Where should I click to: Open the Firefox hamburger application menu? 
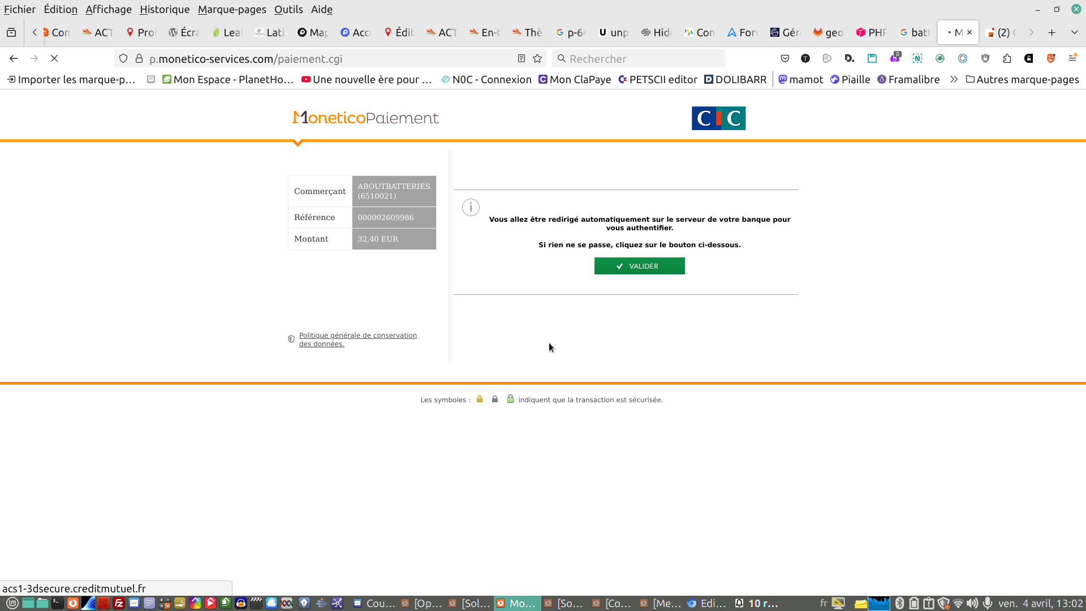coord(1072,58)
